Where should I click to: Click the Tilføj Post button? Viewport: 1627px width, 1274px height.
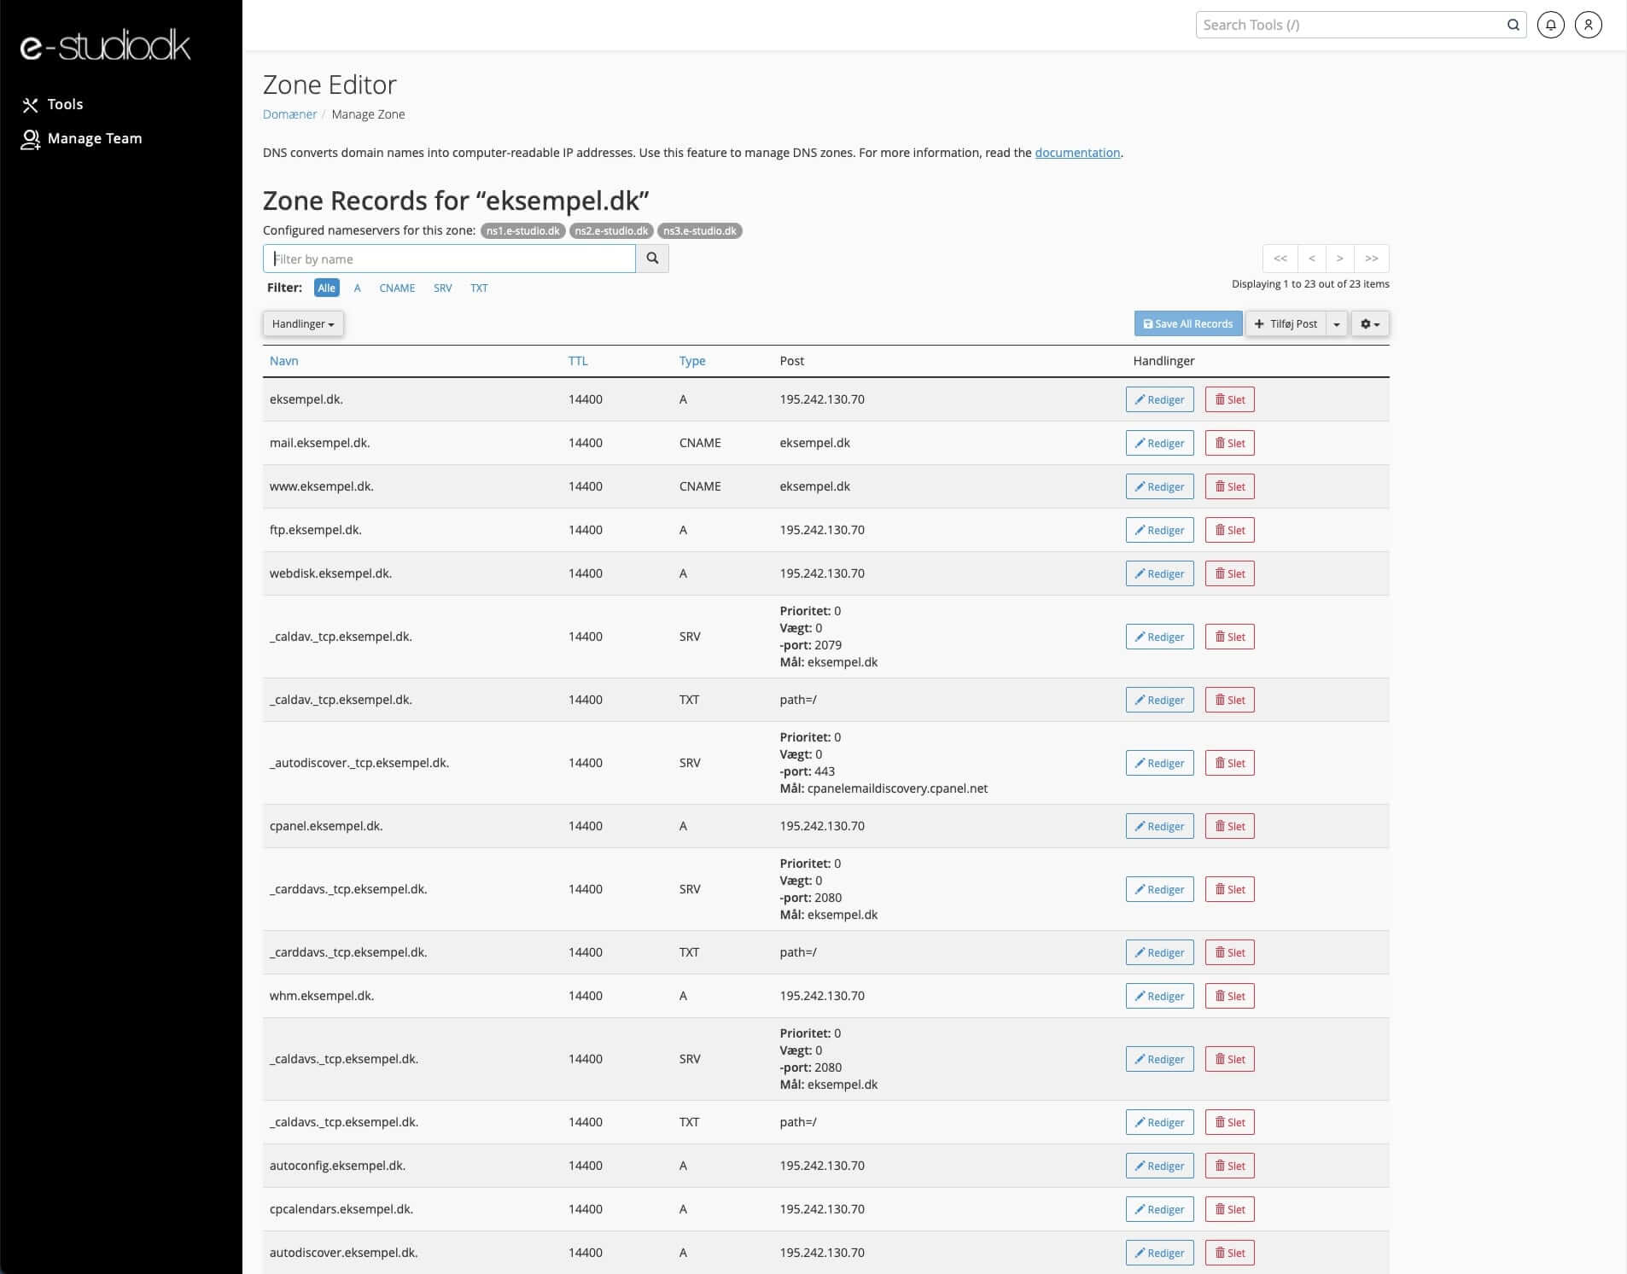coord(1286,323)
